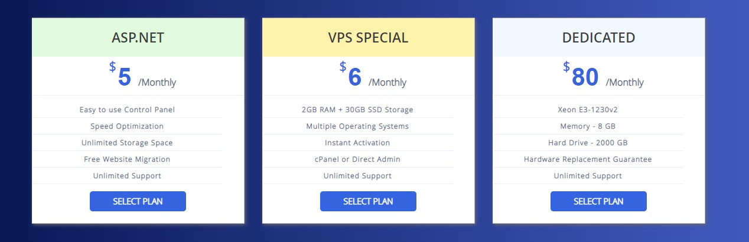Click Free Website Migration feature
The height and width of the screenshot is (242, 749).
(x=127, y=159)
